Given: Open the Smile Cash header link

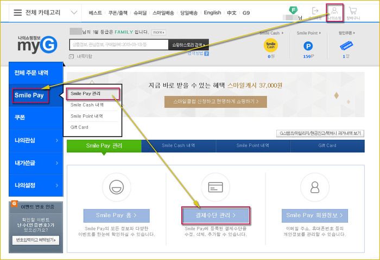Looking at the screenshot, I should pyautogui.click(x=271, y=33).
